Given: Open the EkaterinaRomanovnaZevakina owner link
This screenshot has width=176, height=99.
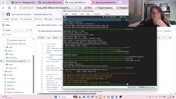Looking at the screenshot, I should 21,14.
